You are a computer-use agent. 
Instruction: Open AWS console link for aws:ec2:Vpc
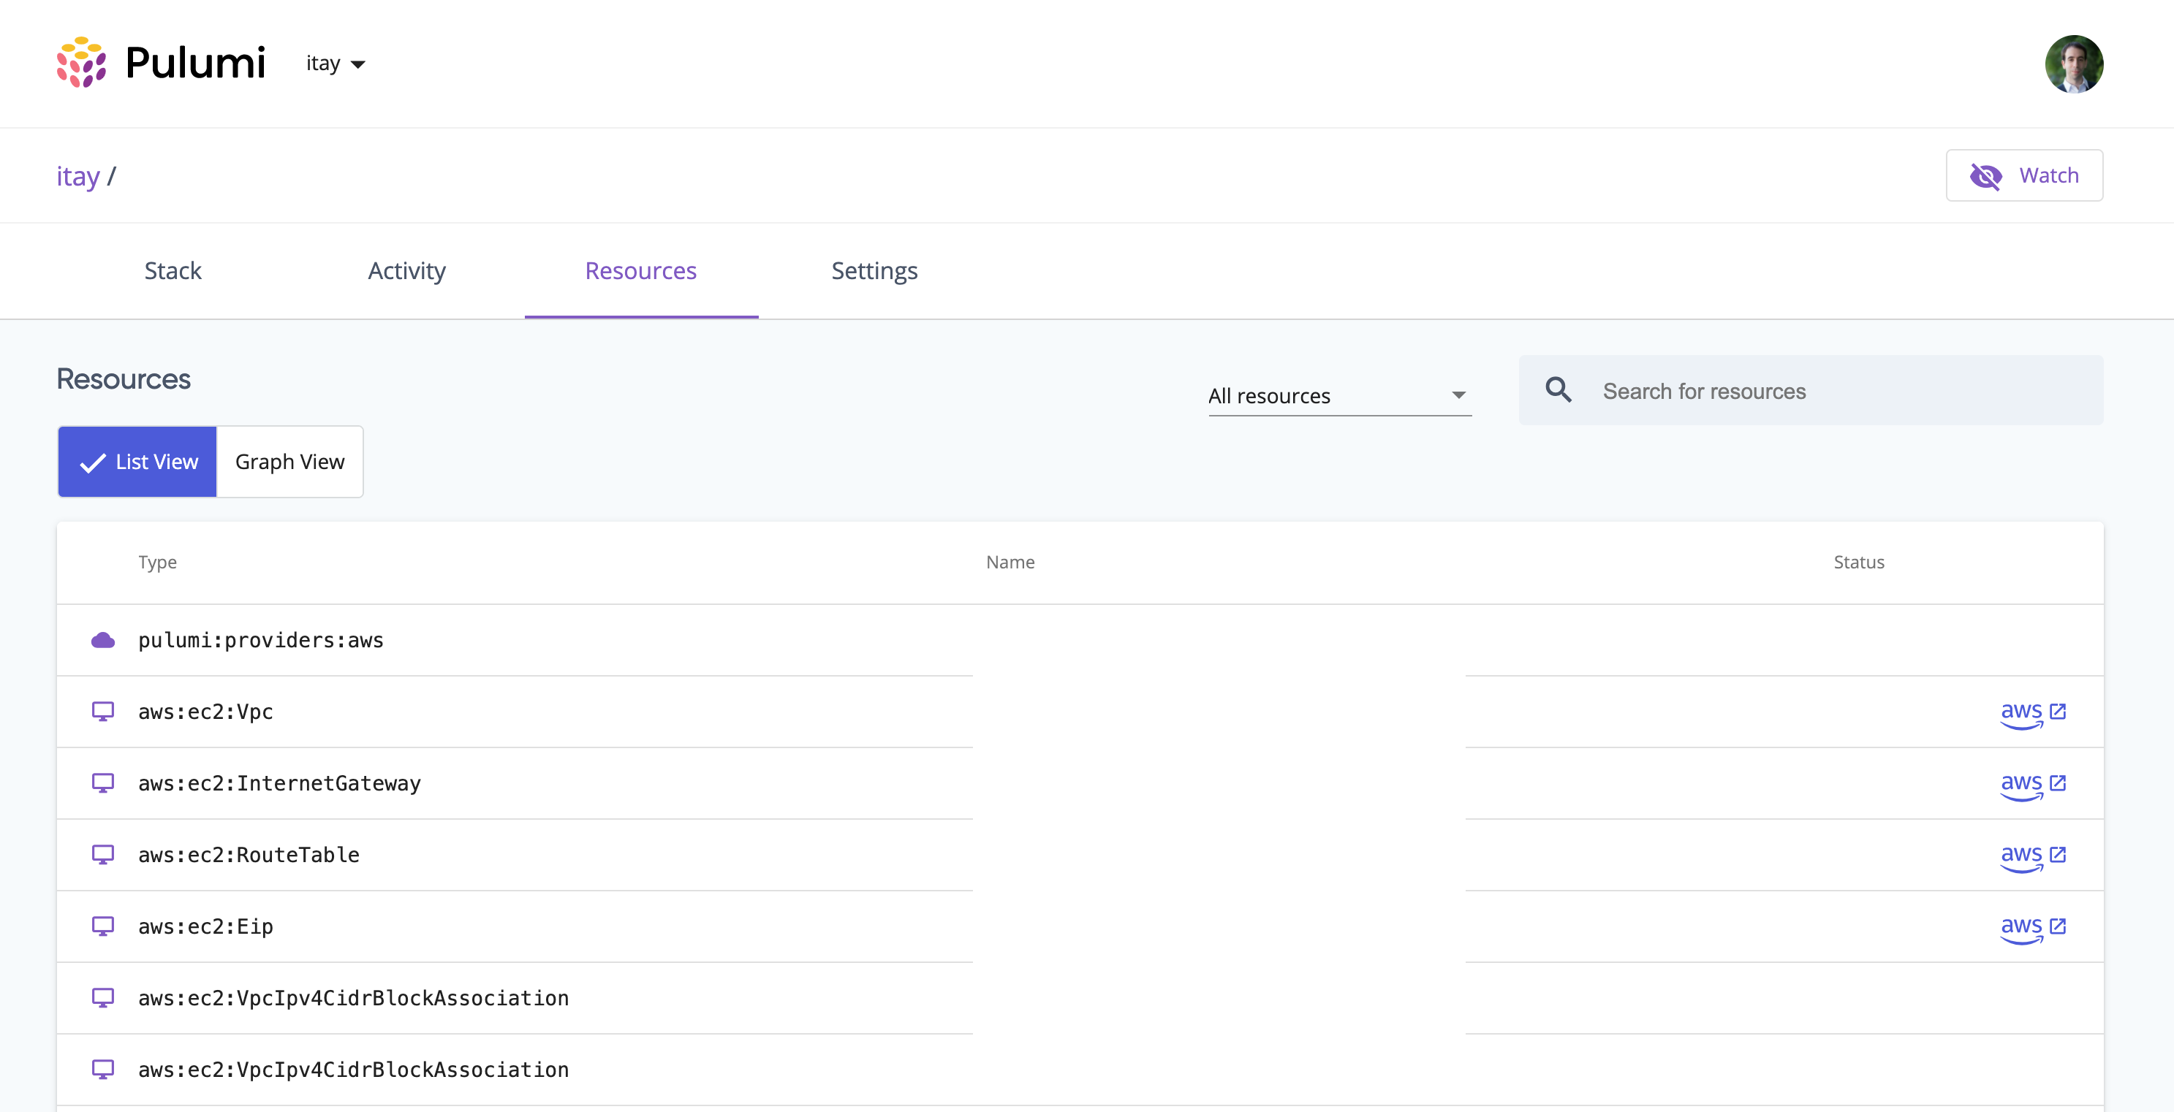2033,713
